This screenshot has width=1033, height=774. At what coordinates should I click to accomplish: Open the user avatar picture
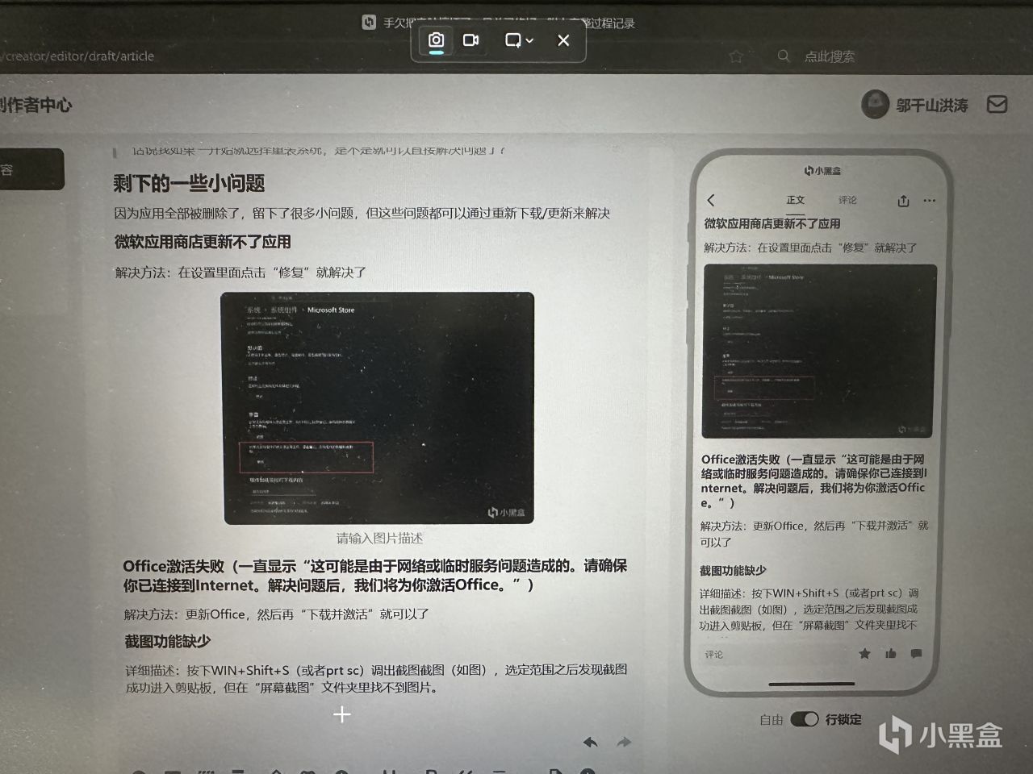[x=875, y=105]
